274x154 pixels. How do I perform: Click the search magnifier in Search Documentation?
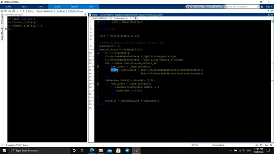(x=258, y=7)
